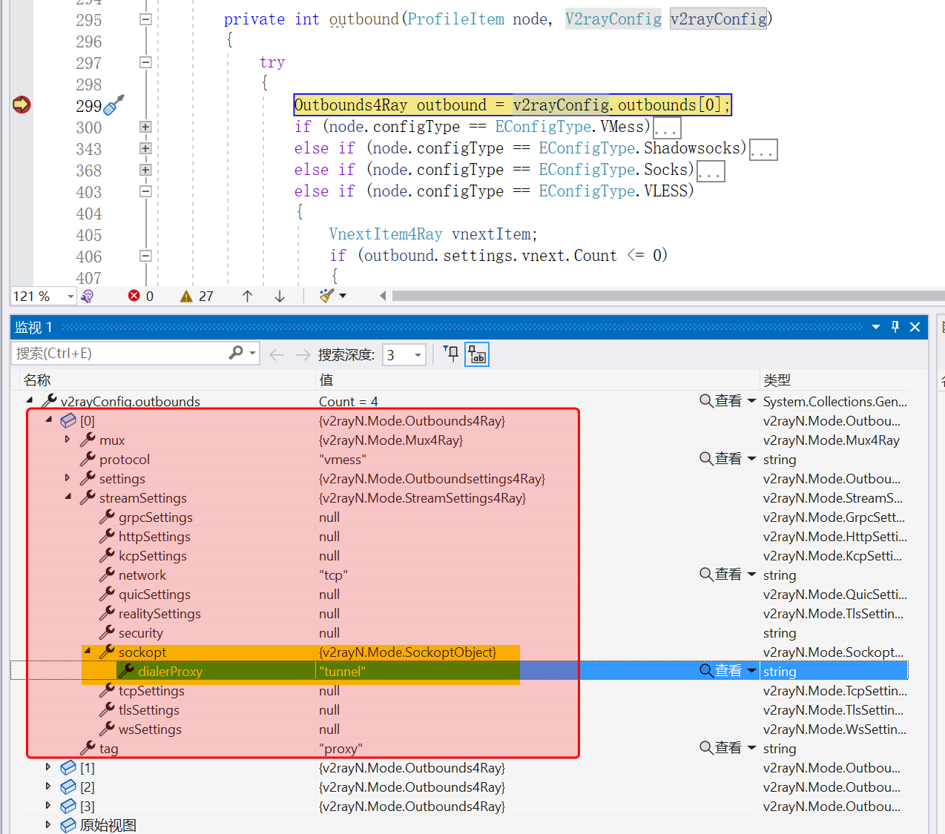The width and height of the screenshot is (945, 834).
Task: Toggle the filter pin button in watch toolbar
Action: pyautogui.click(x=451, y=354)
